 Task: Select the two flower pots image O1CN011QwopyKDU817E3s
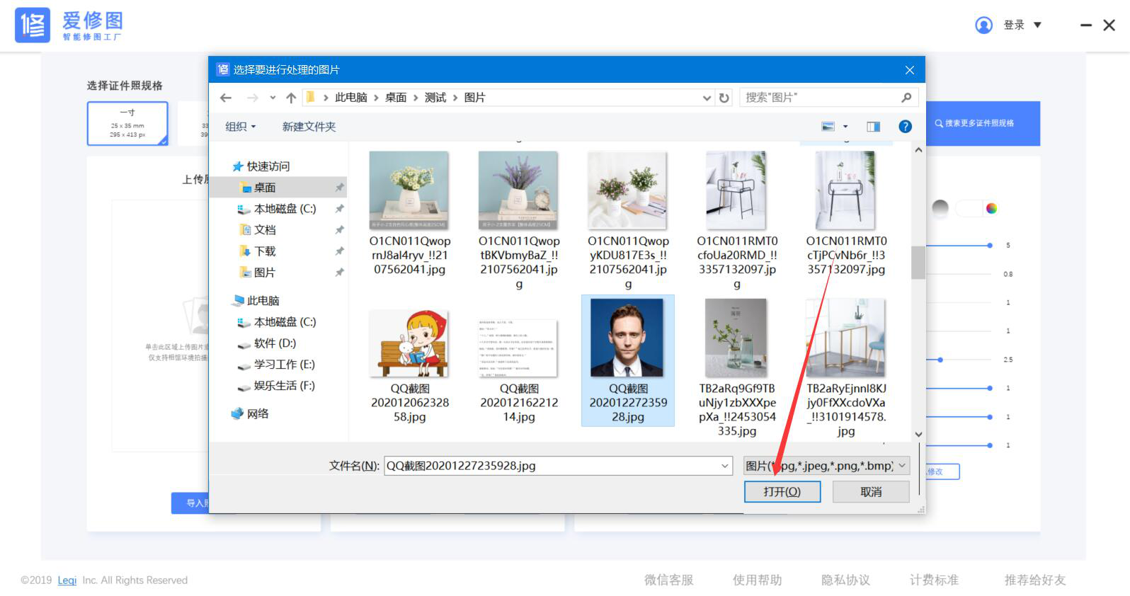point(627,190)
